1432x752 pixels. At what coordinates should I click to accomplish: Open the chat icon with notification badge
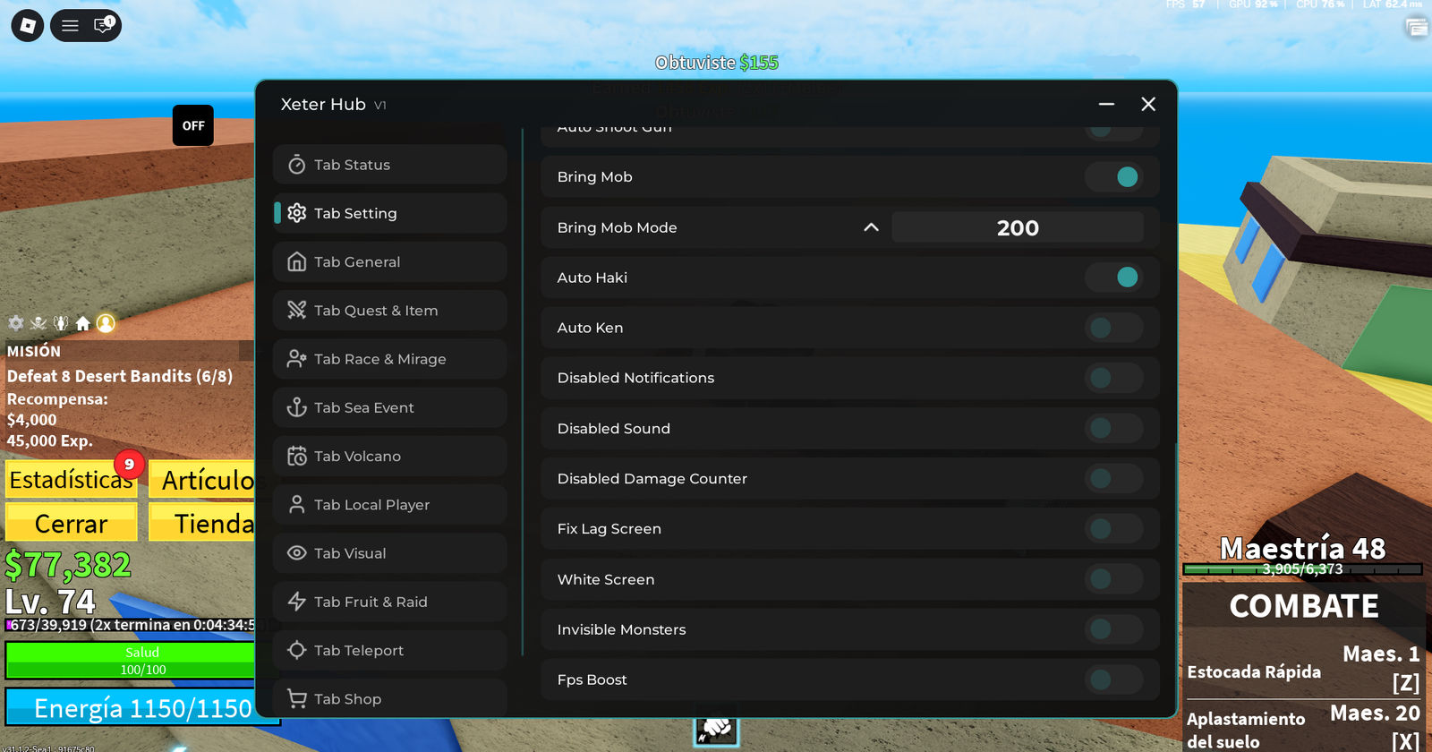coord(104,25)
